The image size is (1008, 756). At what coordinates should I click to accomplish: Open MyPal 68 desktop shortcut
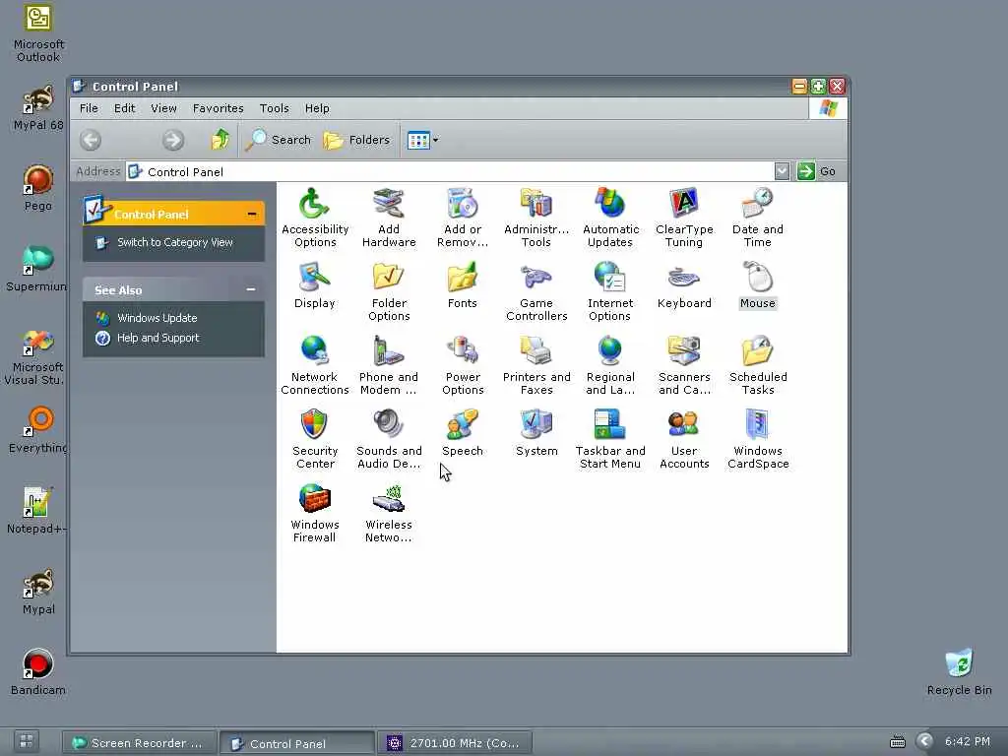click(x=38, y=108)
